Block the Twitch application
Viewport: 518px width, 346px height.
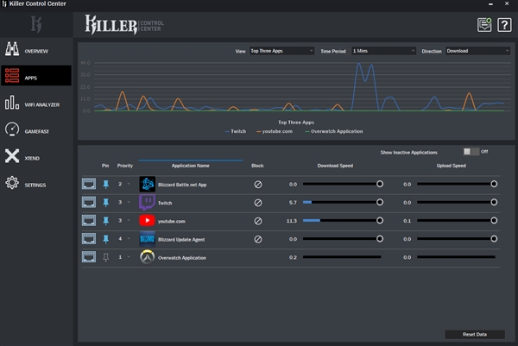(x=257, y=203)
